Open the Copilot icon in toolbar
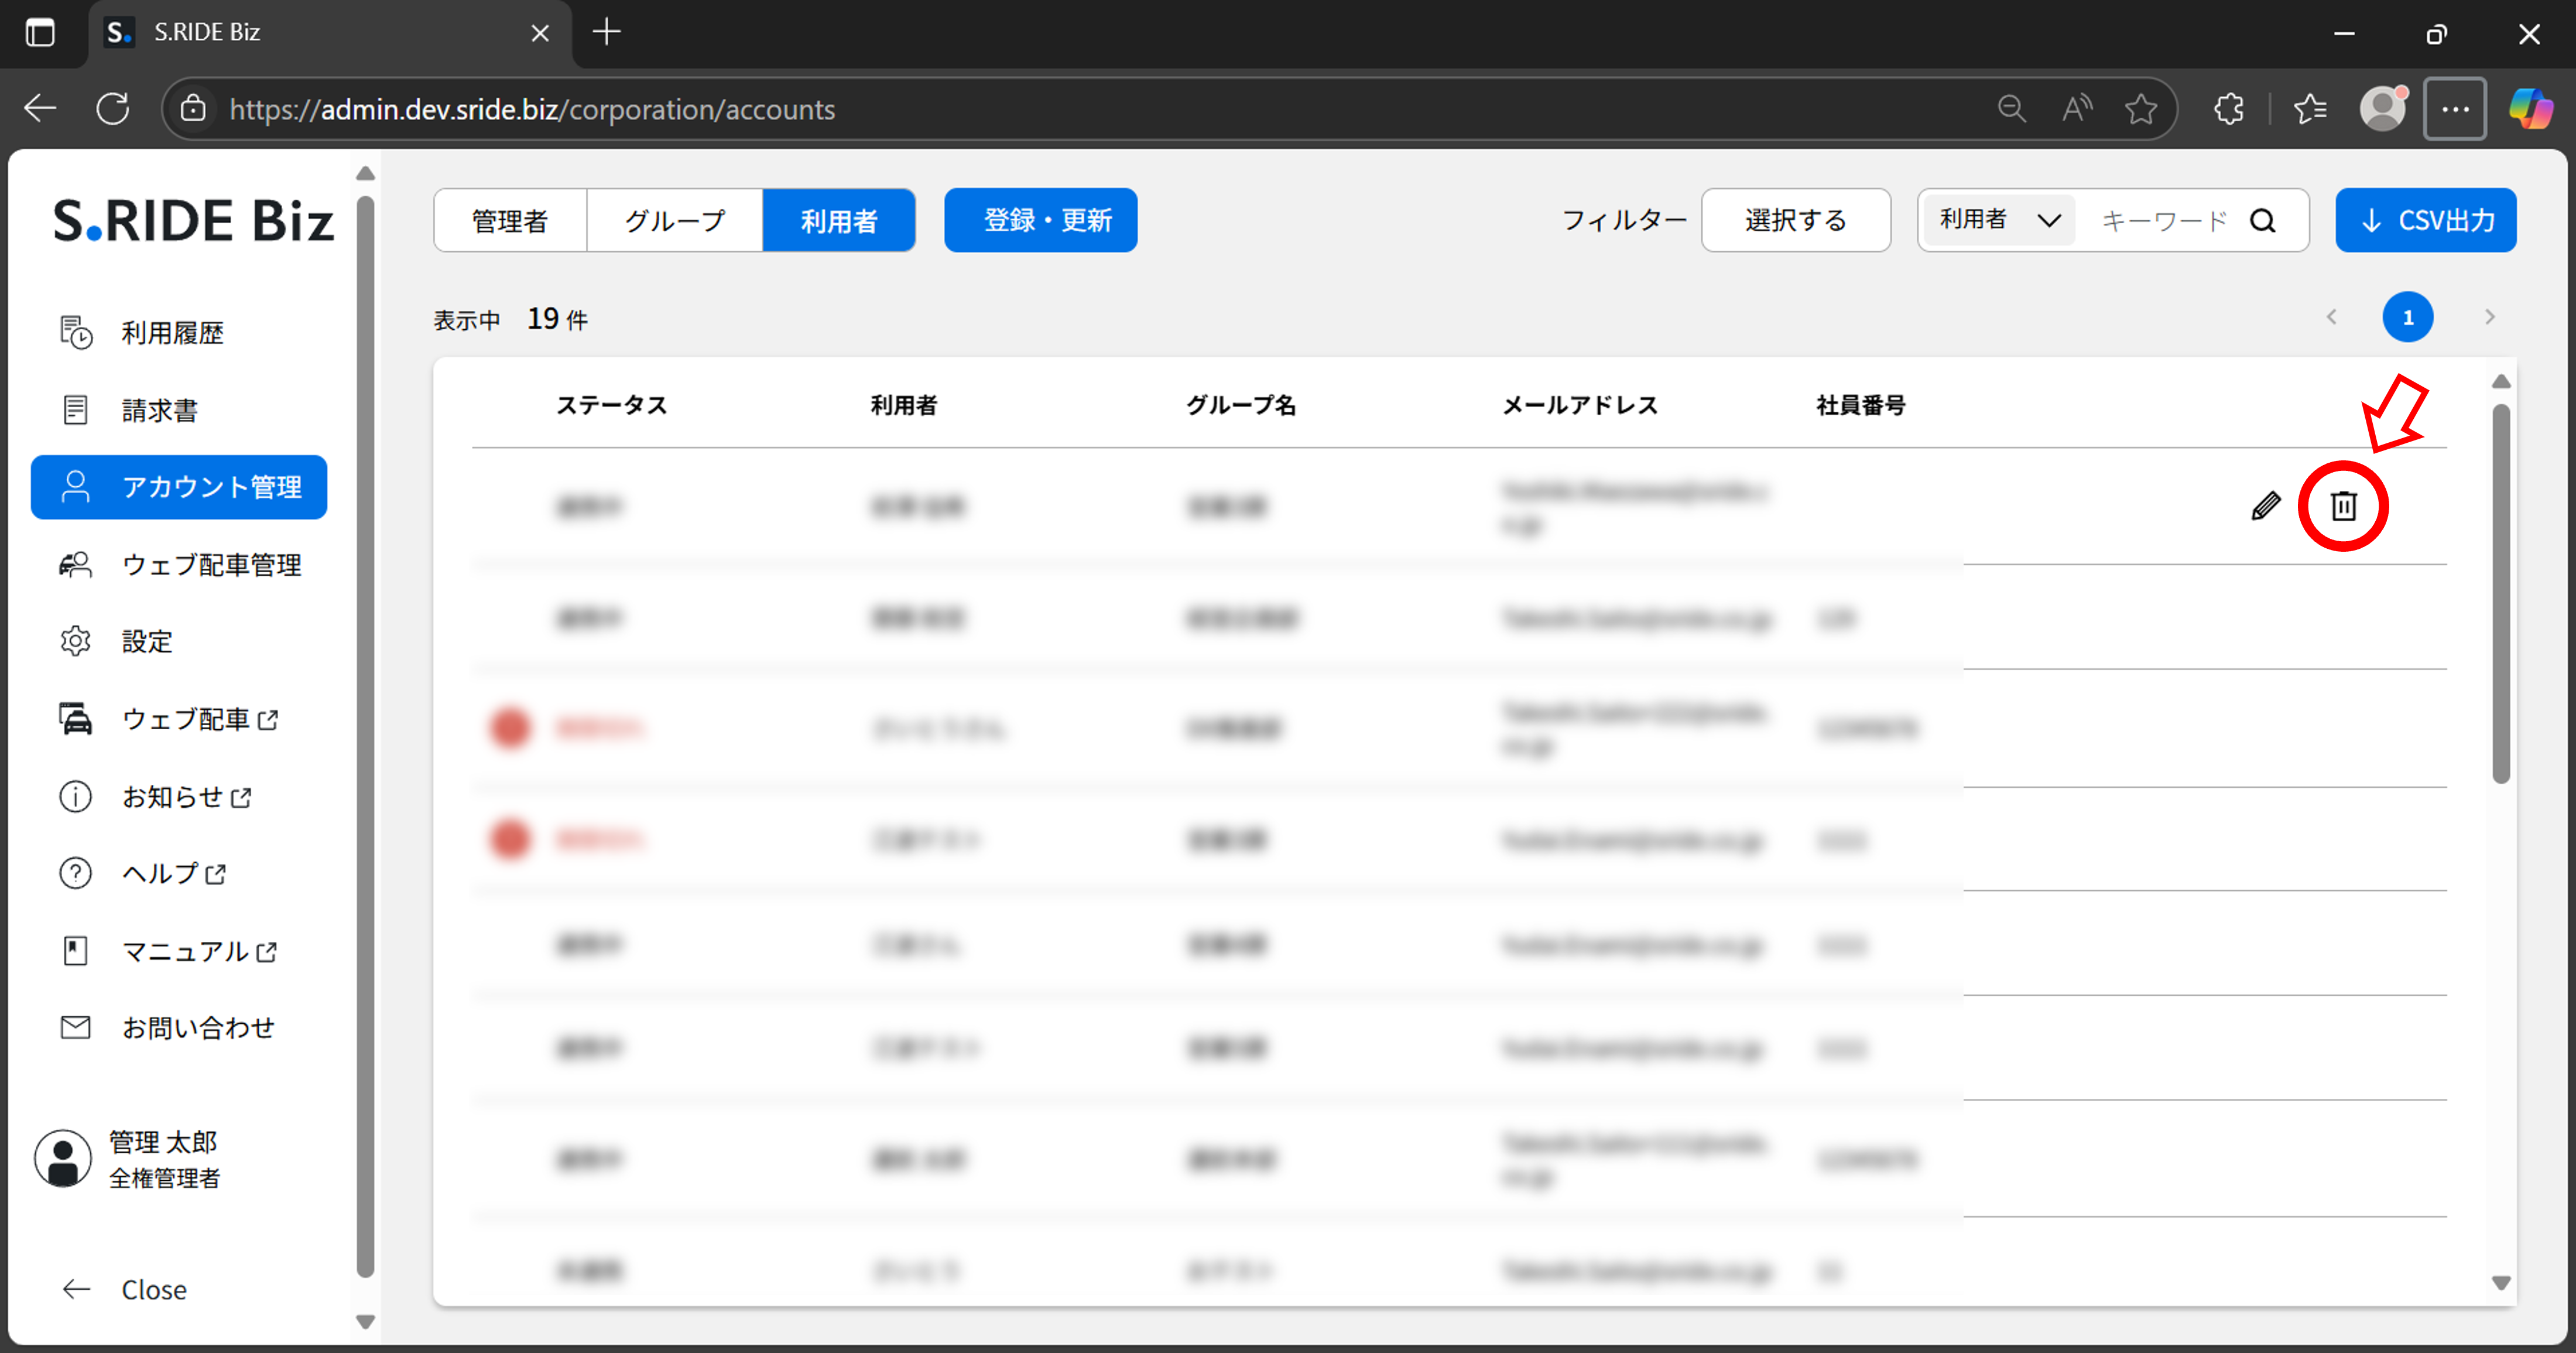Viewport: 2576px width, 1353px height. tap(2531, 108)
